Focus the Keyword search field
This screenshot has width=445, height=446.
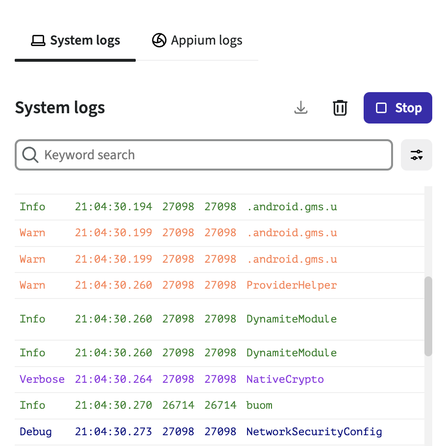[211, 155]
